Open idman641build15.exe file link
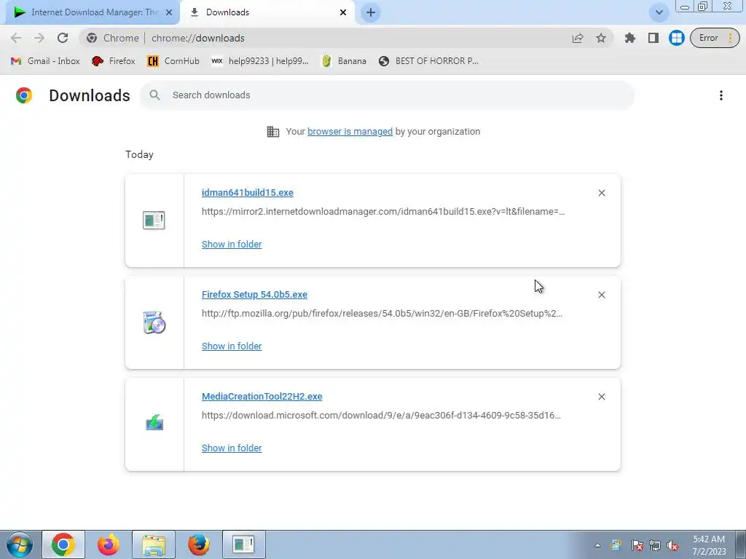 point(248,192)
